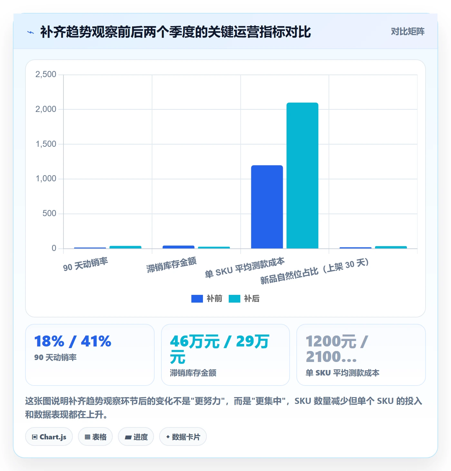
Task: Click the cyan 90 天动销率 bar
Action: coord(125,247)
